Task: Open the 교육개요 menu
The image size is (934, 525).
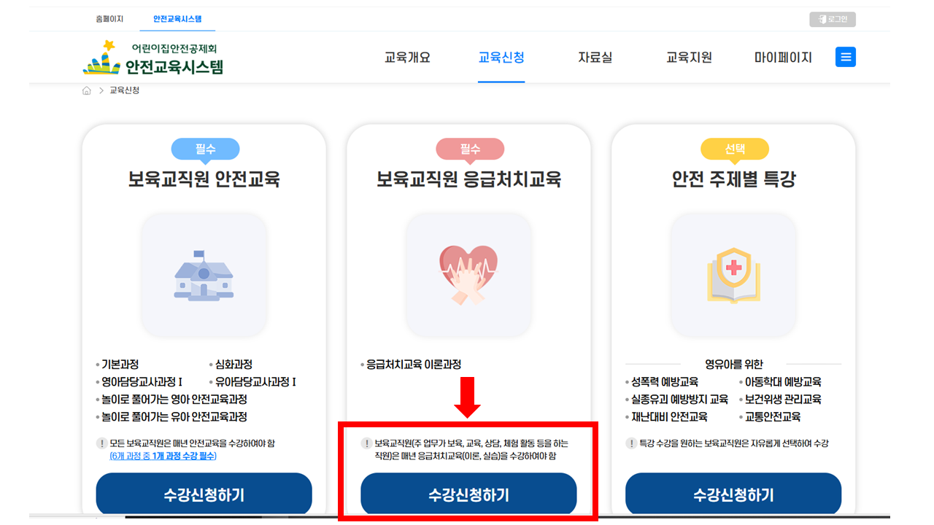Action: pyautogui.click(x=407, y=58)
